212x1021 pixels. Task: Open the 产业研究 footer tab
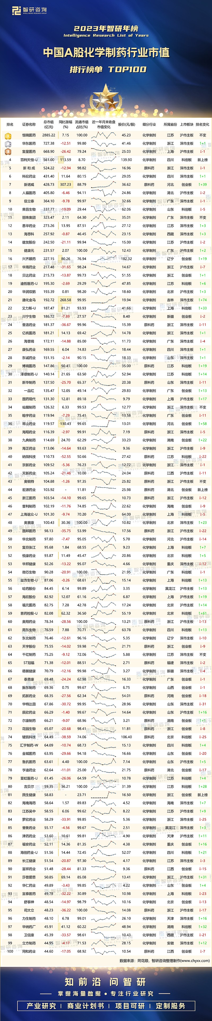[x=42, y=1006]
